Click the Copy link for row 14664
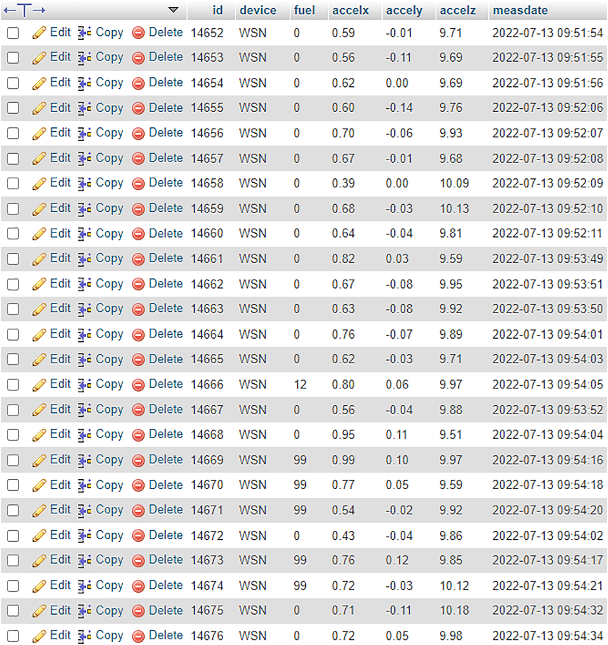 109,334
